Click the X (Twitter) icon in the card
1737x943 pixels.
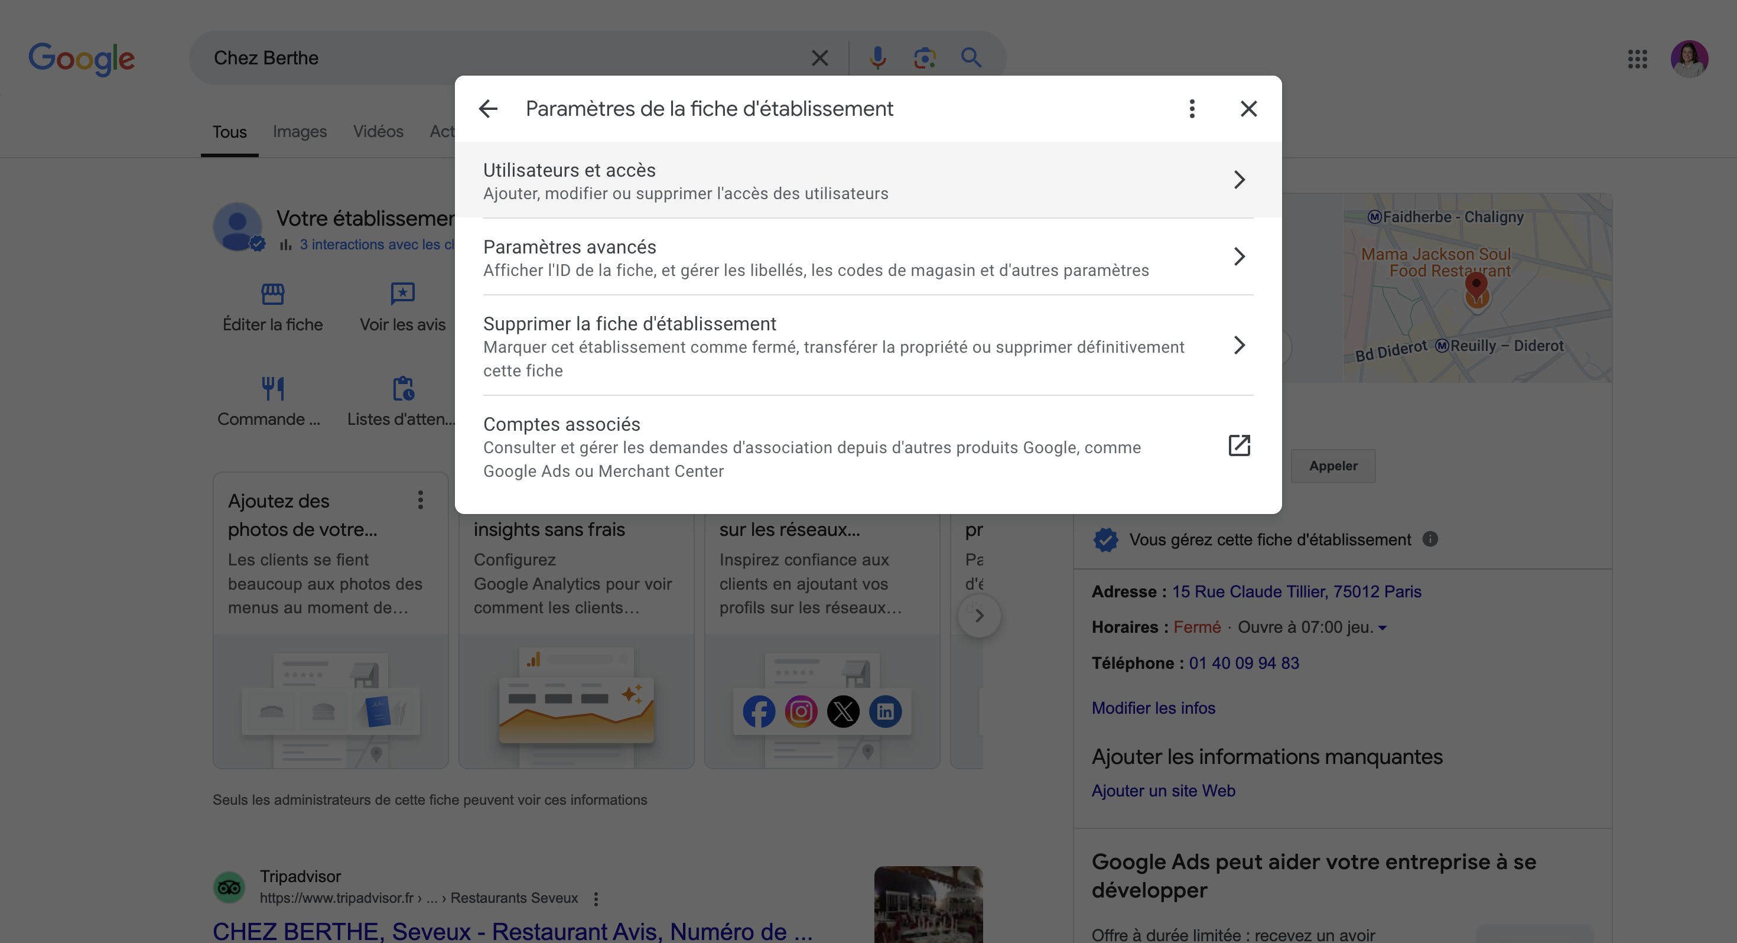tap(843, 711)
